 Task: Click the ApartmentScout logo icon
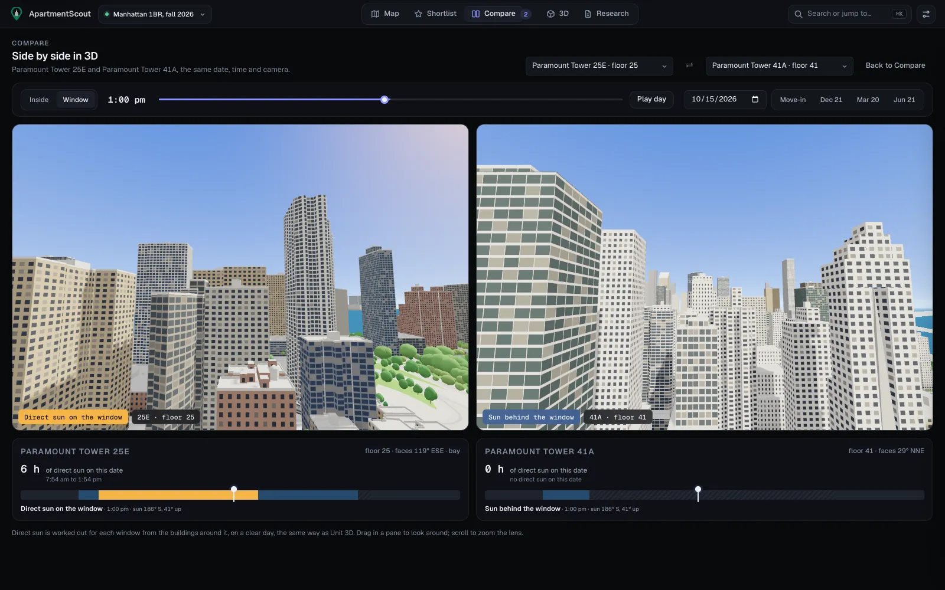(17, 14)
